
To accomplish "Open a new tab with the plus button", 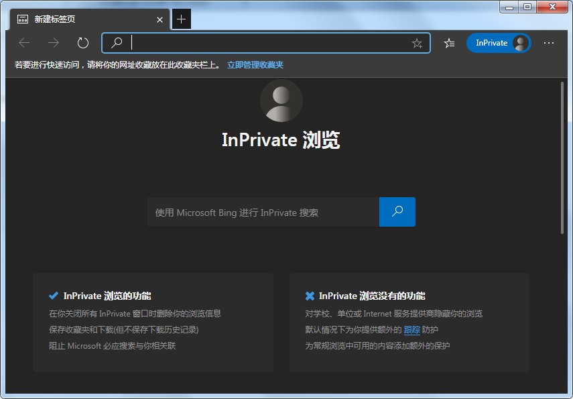I will pyautogui.click(x=181, y=19).
